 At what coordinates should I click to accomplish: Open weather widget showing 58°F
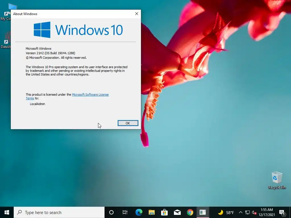[x=226, y=212]
